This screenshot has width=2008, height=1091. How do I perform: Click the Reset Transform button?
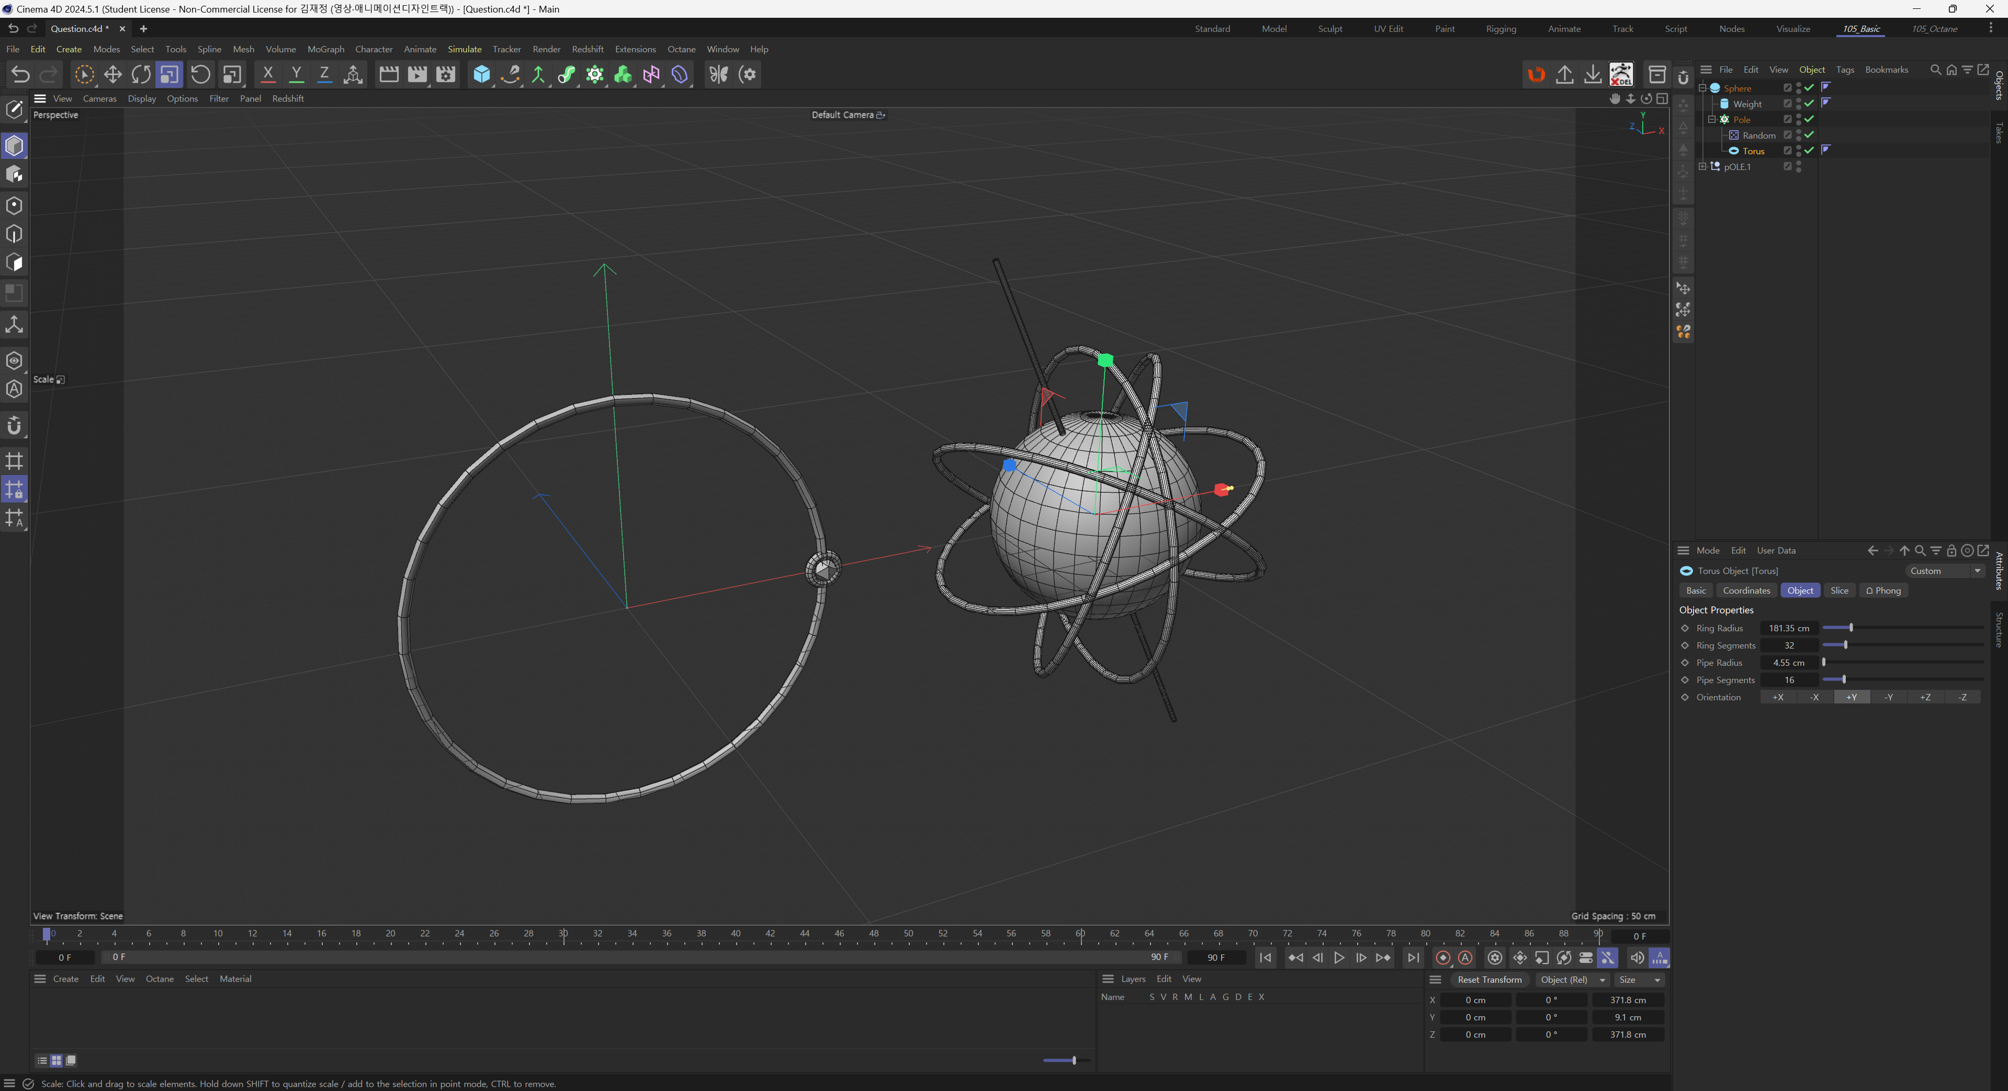tap(1489, 980)
